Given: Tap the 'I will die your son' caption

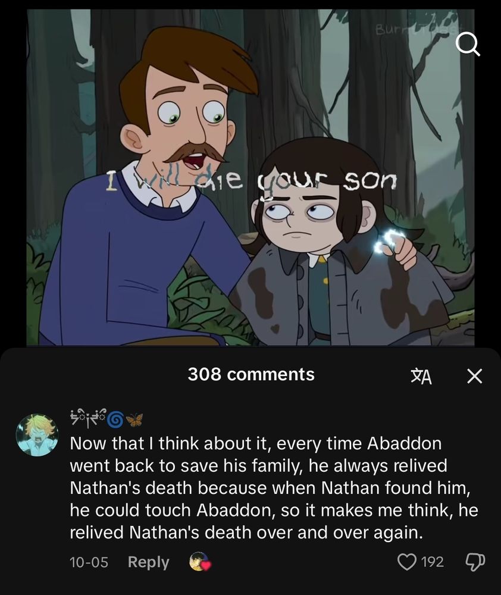Looking at the screenshot, I should 251,182.
